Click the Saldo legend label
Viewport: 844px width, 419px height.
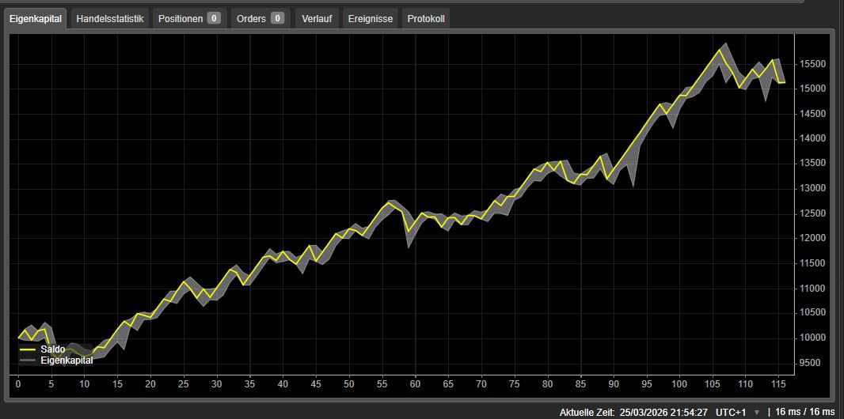pyautogui.click(x=53, y=349)
